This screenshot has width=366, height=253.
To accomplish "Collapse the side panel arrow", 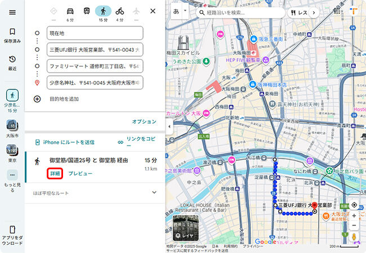I will 169,126.
